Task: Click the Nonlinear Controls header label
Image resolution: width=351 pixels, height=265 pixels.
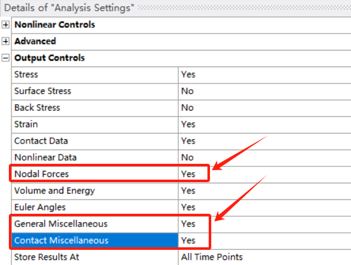Action: (55, 25)
